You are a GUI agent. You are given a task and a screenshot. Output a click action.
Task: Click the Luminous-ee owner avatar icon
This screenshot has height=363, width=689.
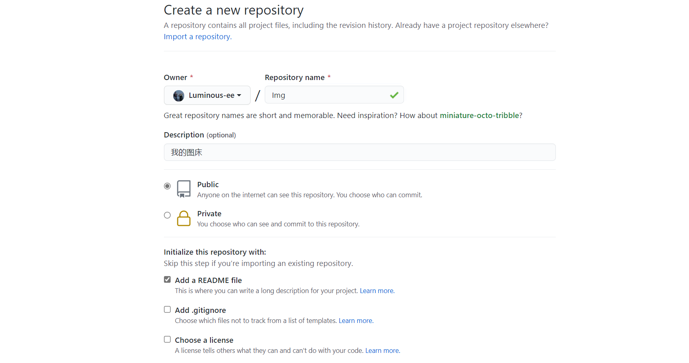click(x=179, y=96)
